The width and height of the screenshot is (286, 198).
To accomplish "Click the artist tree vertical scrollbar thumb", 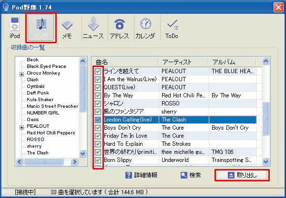I will tap(83, 88).
